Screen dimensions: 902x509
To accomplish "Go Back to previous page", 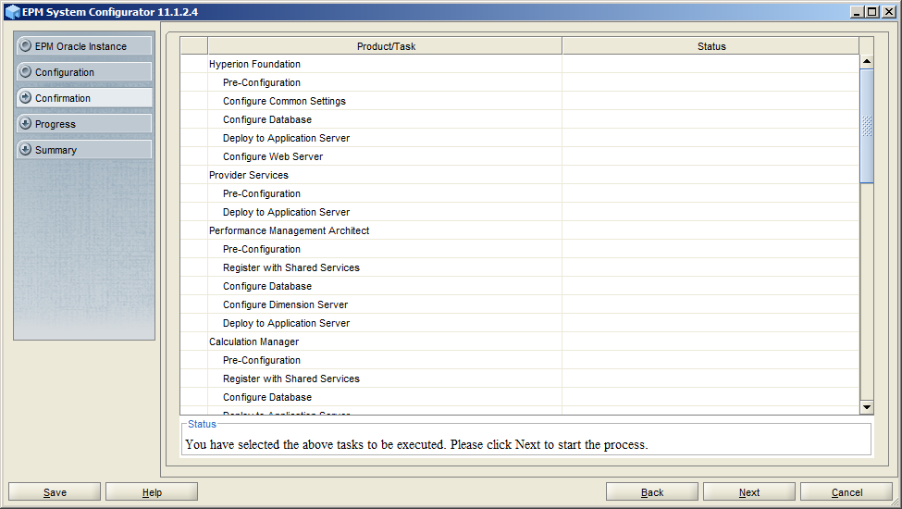I will coord(652,492).
